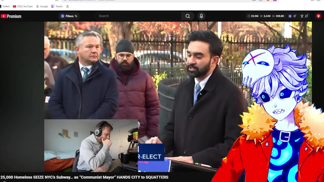Open the blue IQ extension icon in stats bar

point(290,16)
